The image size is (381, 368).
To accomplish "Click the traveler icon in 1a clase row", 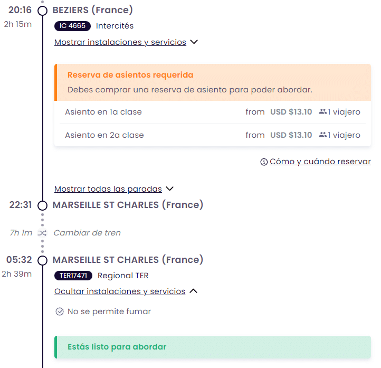I will [323, 112].
